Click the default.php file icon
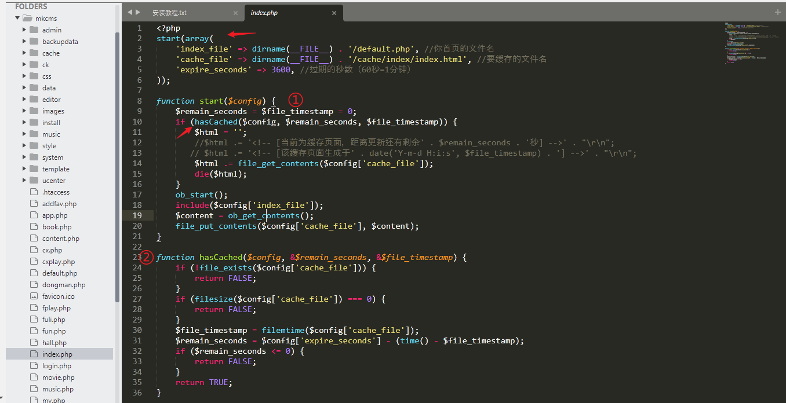This screenshot has width=786, height=403. click(x=34, y=273)
